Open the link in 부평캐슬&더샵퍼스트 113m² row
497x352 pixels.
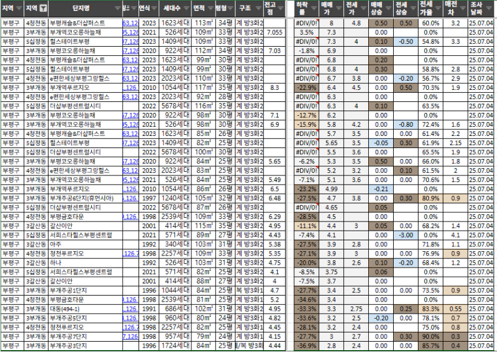pos(131,23)
